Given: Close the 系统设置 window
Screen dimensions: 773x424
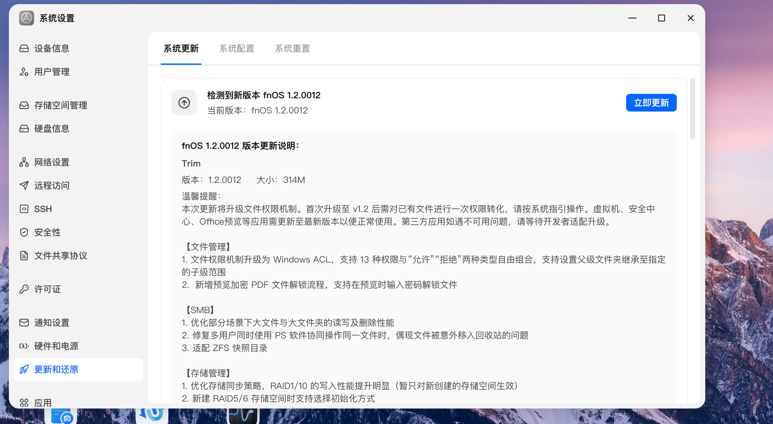Looking at the screenshot, I should coord(691,18).
